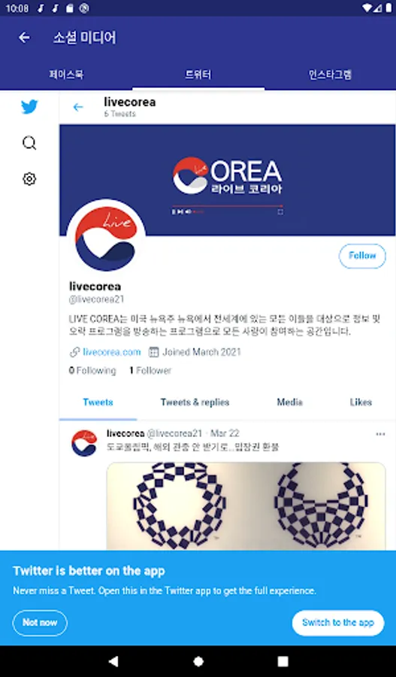Tap the Twitter bird logo icon
396x677 pixels.
coord(29,107)
